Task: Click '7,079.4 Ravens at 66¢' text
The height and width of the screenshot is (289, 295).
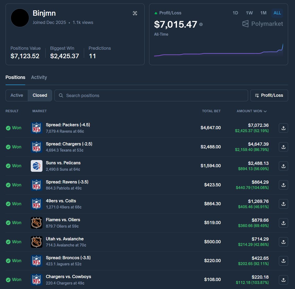Action: click(65, 131)
